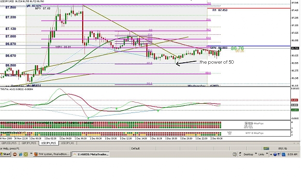Click the blue globe tray icon
This screenshot has height=181, width=302.
click(275, 154)
